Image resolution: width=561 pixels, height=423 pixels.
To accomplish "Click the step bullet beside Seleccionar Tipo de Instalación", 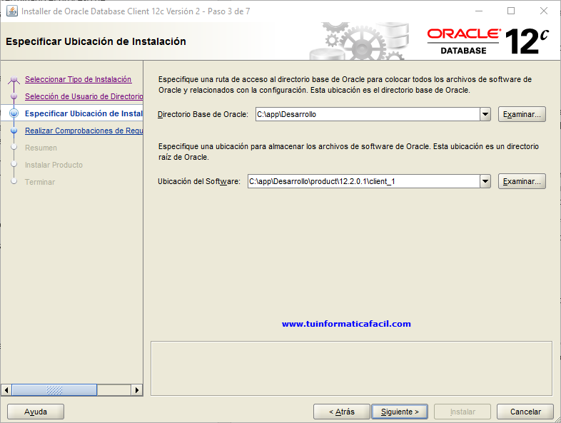I will [x=14, y=79].
